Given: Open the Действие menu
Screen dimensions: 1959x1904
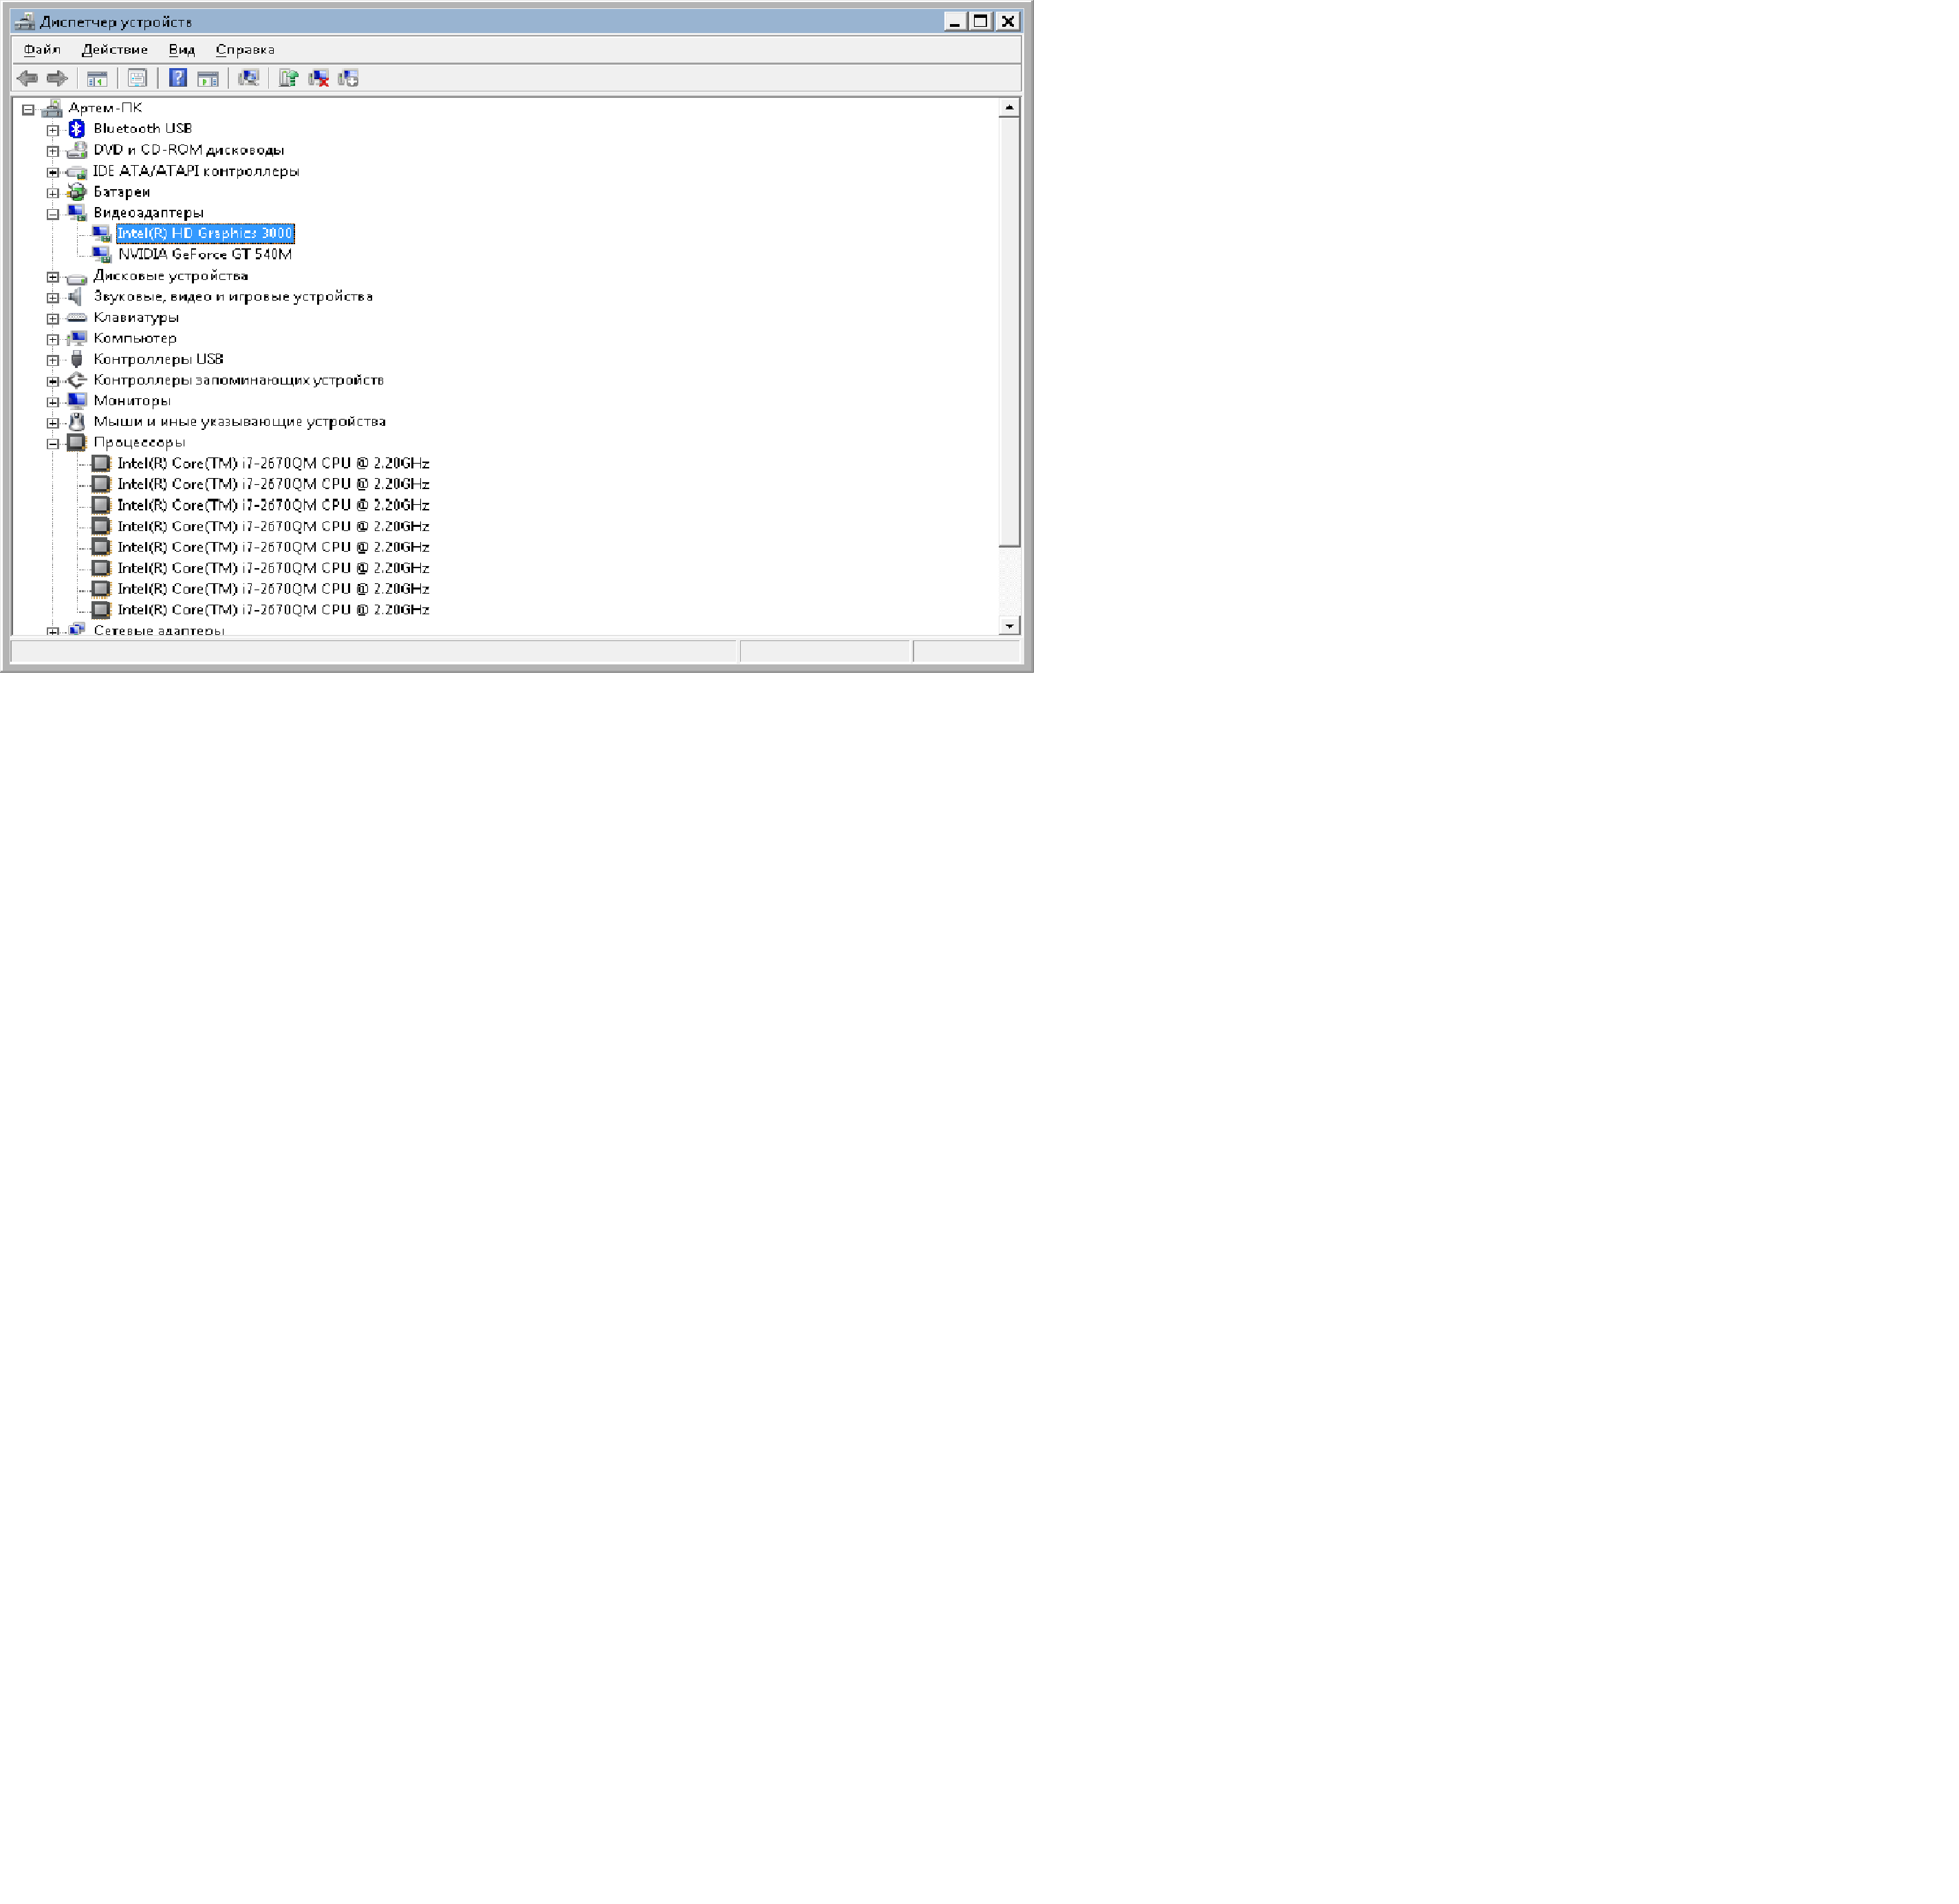Looking at the screenshot, I should [115, 49].
